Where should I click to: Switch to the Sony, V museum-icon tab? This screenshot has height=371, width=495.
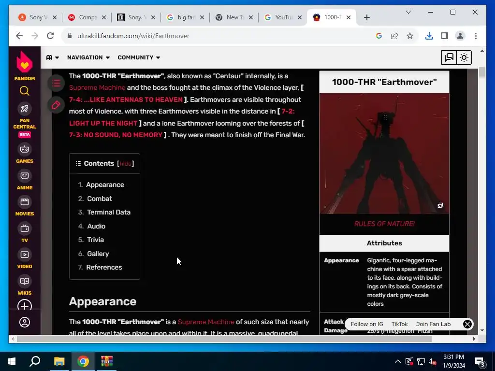coord(136,17)
